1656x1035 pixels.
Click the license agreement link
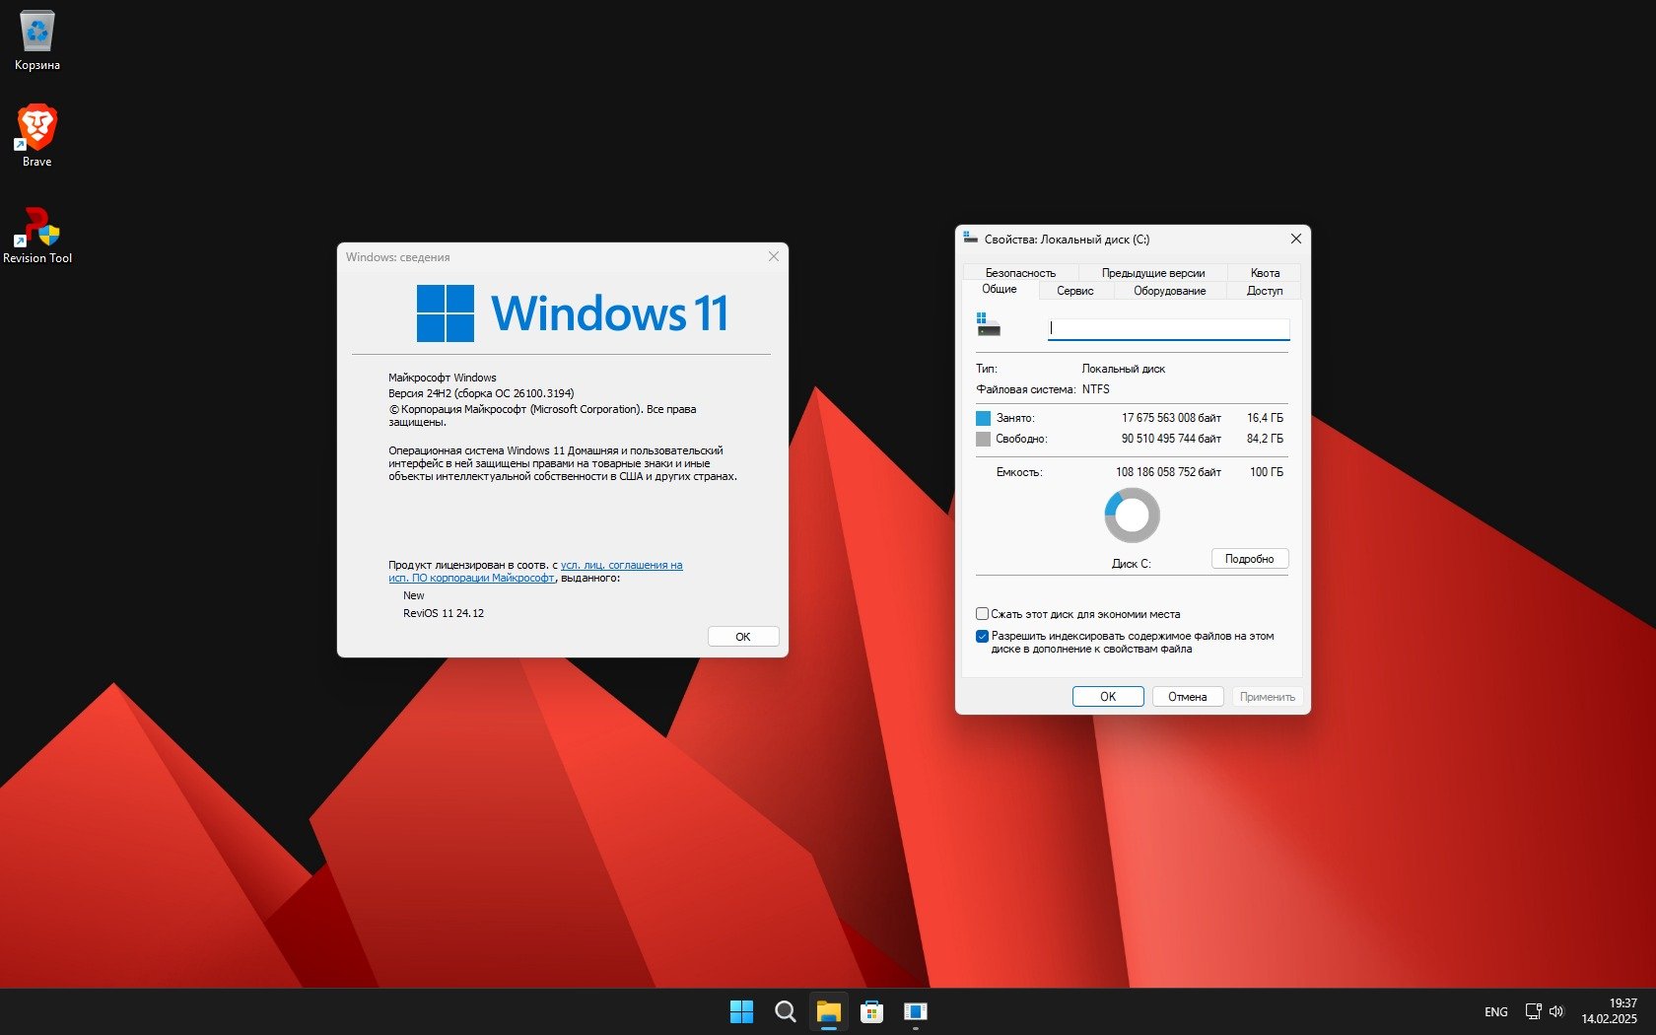621,566
